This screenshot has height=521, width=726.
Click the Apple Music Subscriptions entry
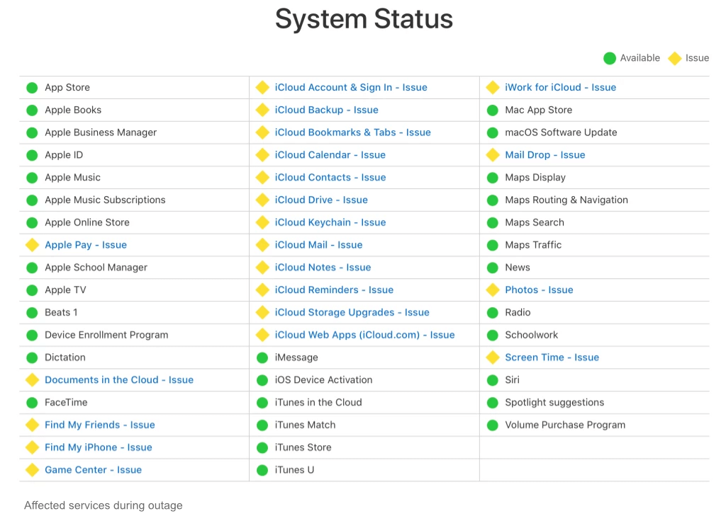point(105,200)
